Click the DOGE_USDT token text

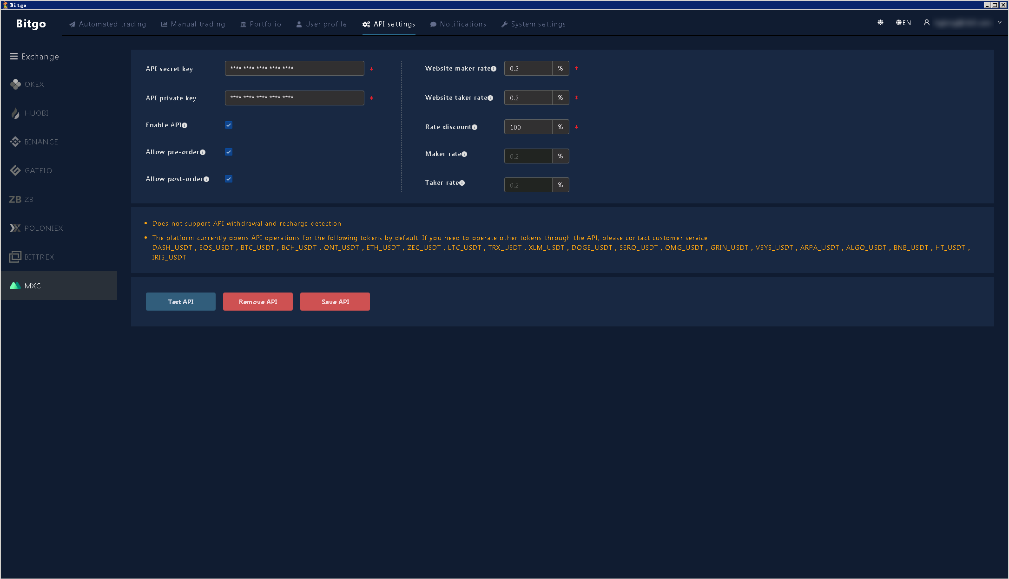click(592, 247)
